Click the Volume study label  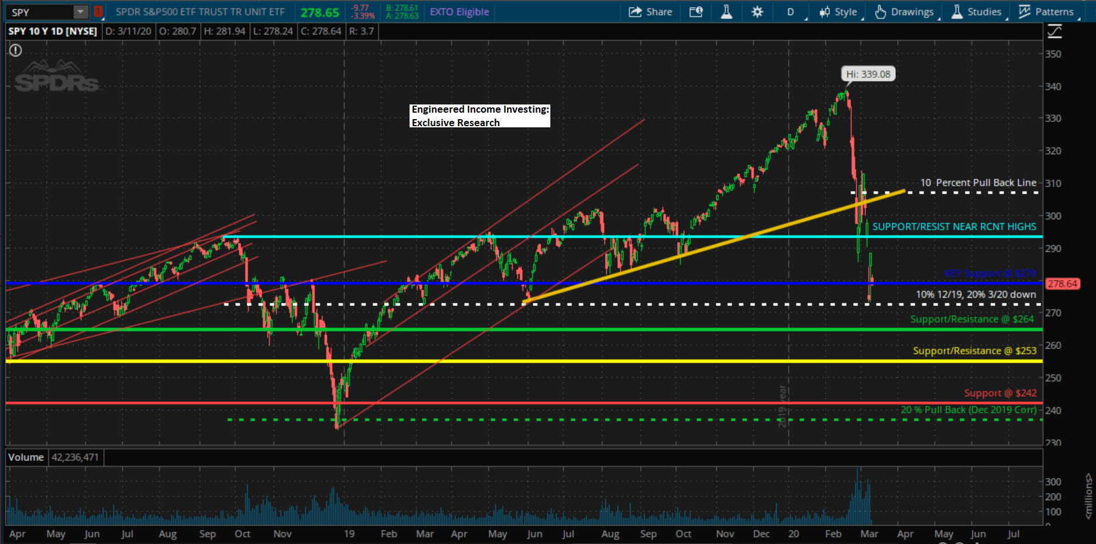click(26, 457)
